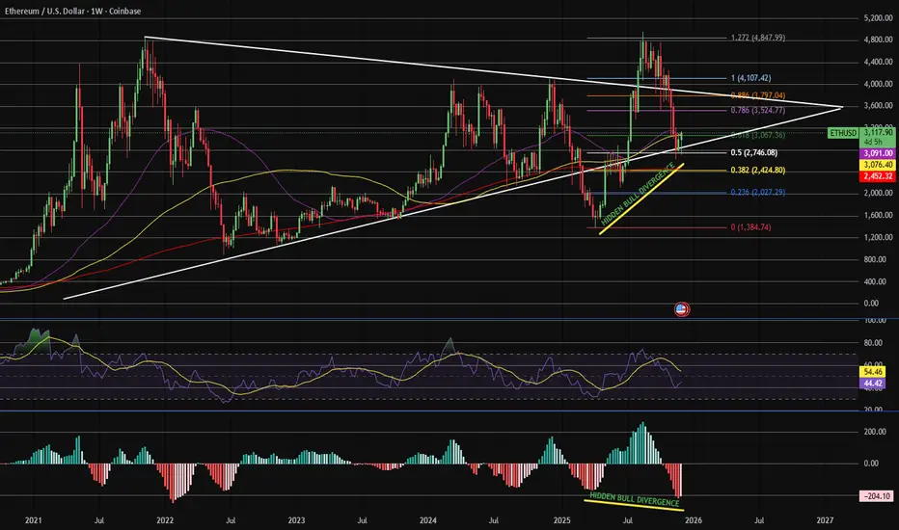This screenshot has width=899, height=530.
Task: Click the Ethereum / U.S. Dollar chart title
Action: [x=72, y=11]
